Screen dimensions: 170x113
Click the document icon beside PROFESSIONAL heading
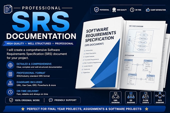click(8, 9)
